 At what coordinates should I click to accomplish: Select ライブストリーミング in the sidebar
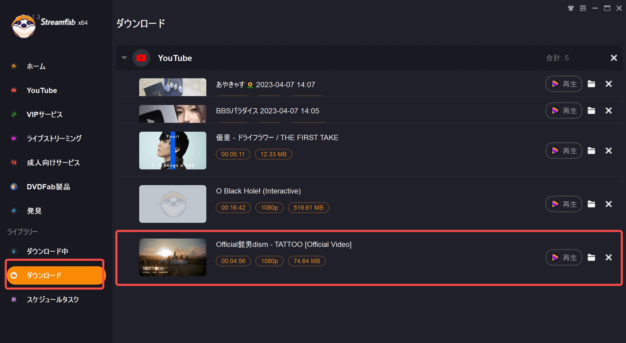pyautogui.click(x=54, y=138)
